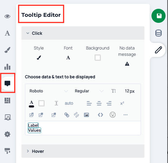
Task: Center align the tooltip text
Action: click(x=99, y=103)
